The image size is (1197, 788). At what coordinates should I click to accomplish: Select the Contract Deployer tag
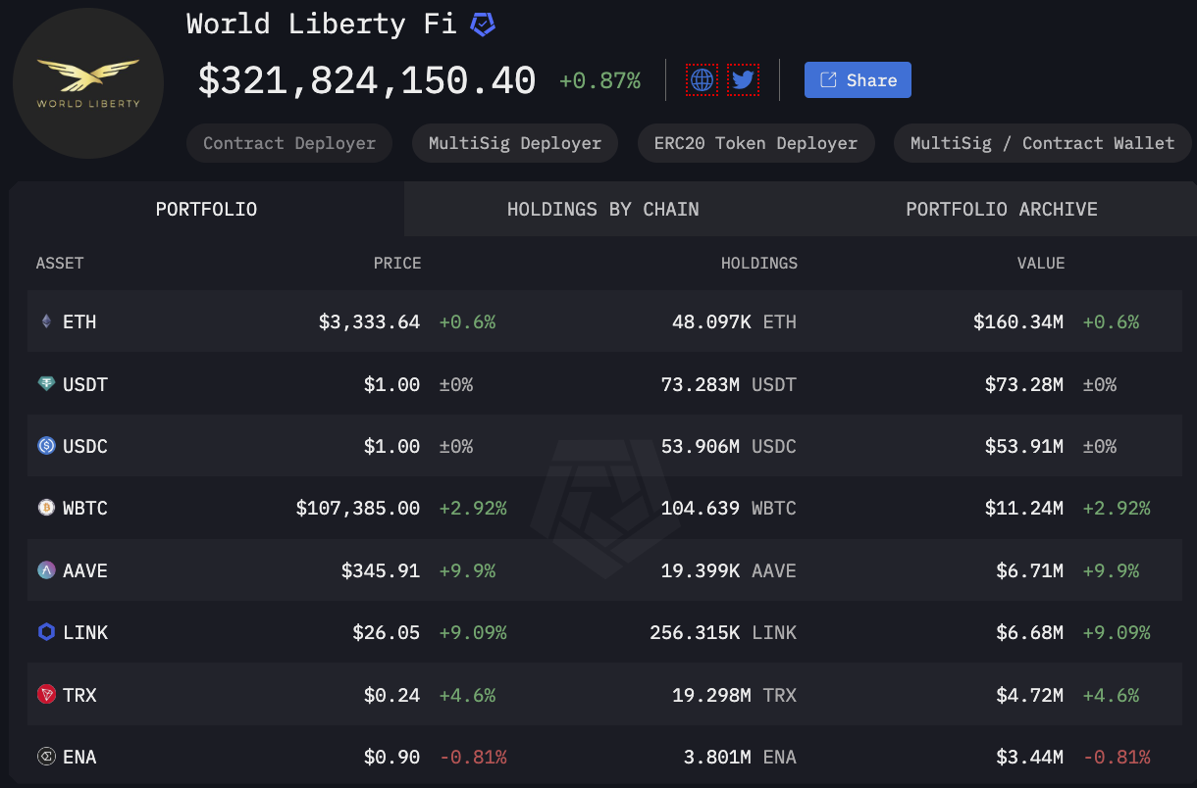point(289,143)
